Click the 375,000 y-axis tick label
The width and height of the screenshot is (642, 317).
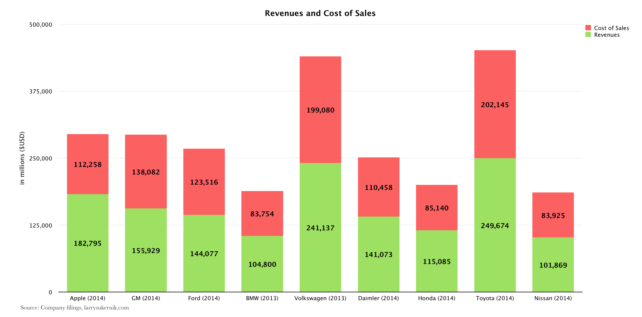click(x=41, y=91)
